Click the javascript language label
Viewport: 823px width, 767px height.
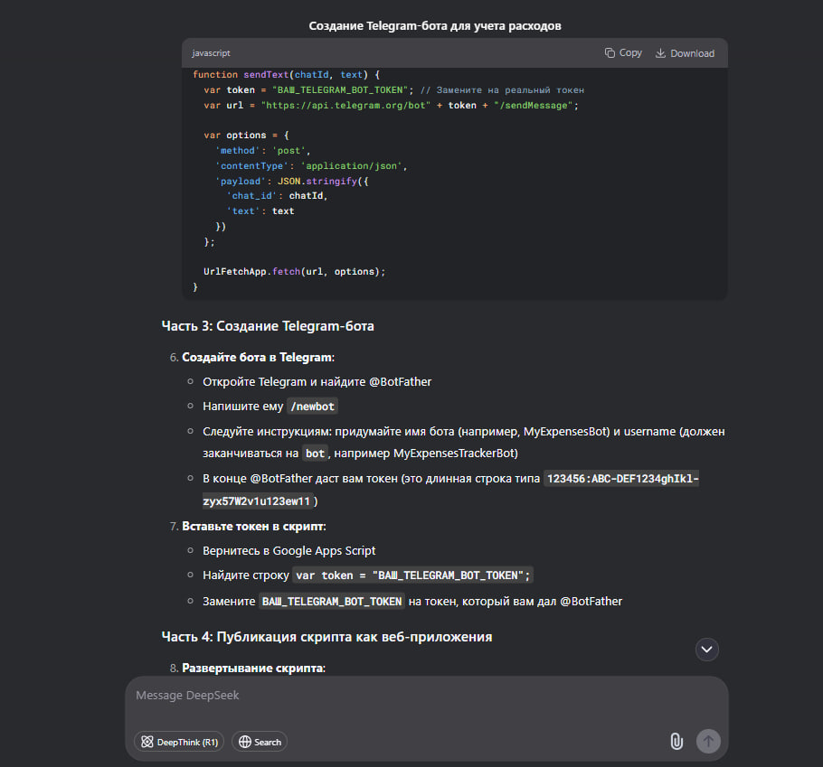(x=211, y=53)
